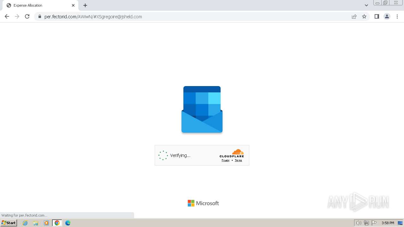Select Chrome in the taskbar
The height and width of the screenshot is (227, 404).
click(57, 223)
